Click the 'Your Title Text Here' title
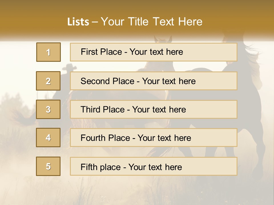Screen dimensions: 274x205 click(x=152, y=22)
